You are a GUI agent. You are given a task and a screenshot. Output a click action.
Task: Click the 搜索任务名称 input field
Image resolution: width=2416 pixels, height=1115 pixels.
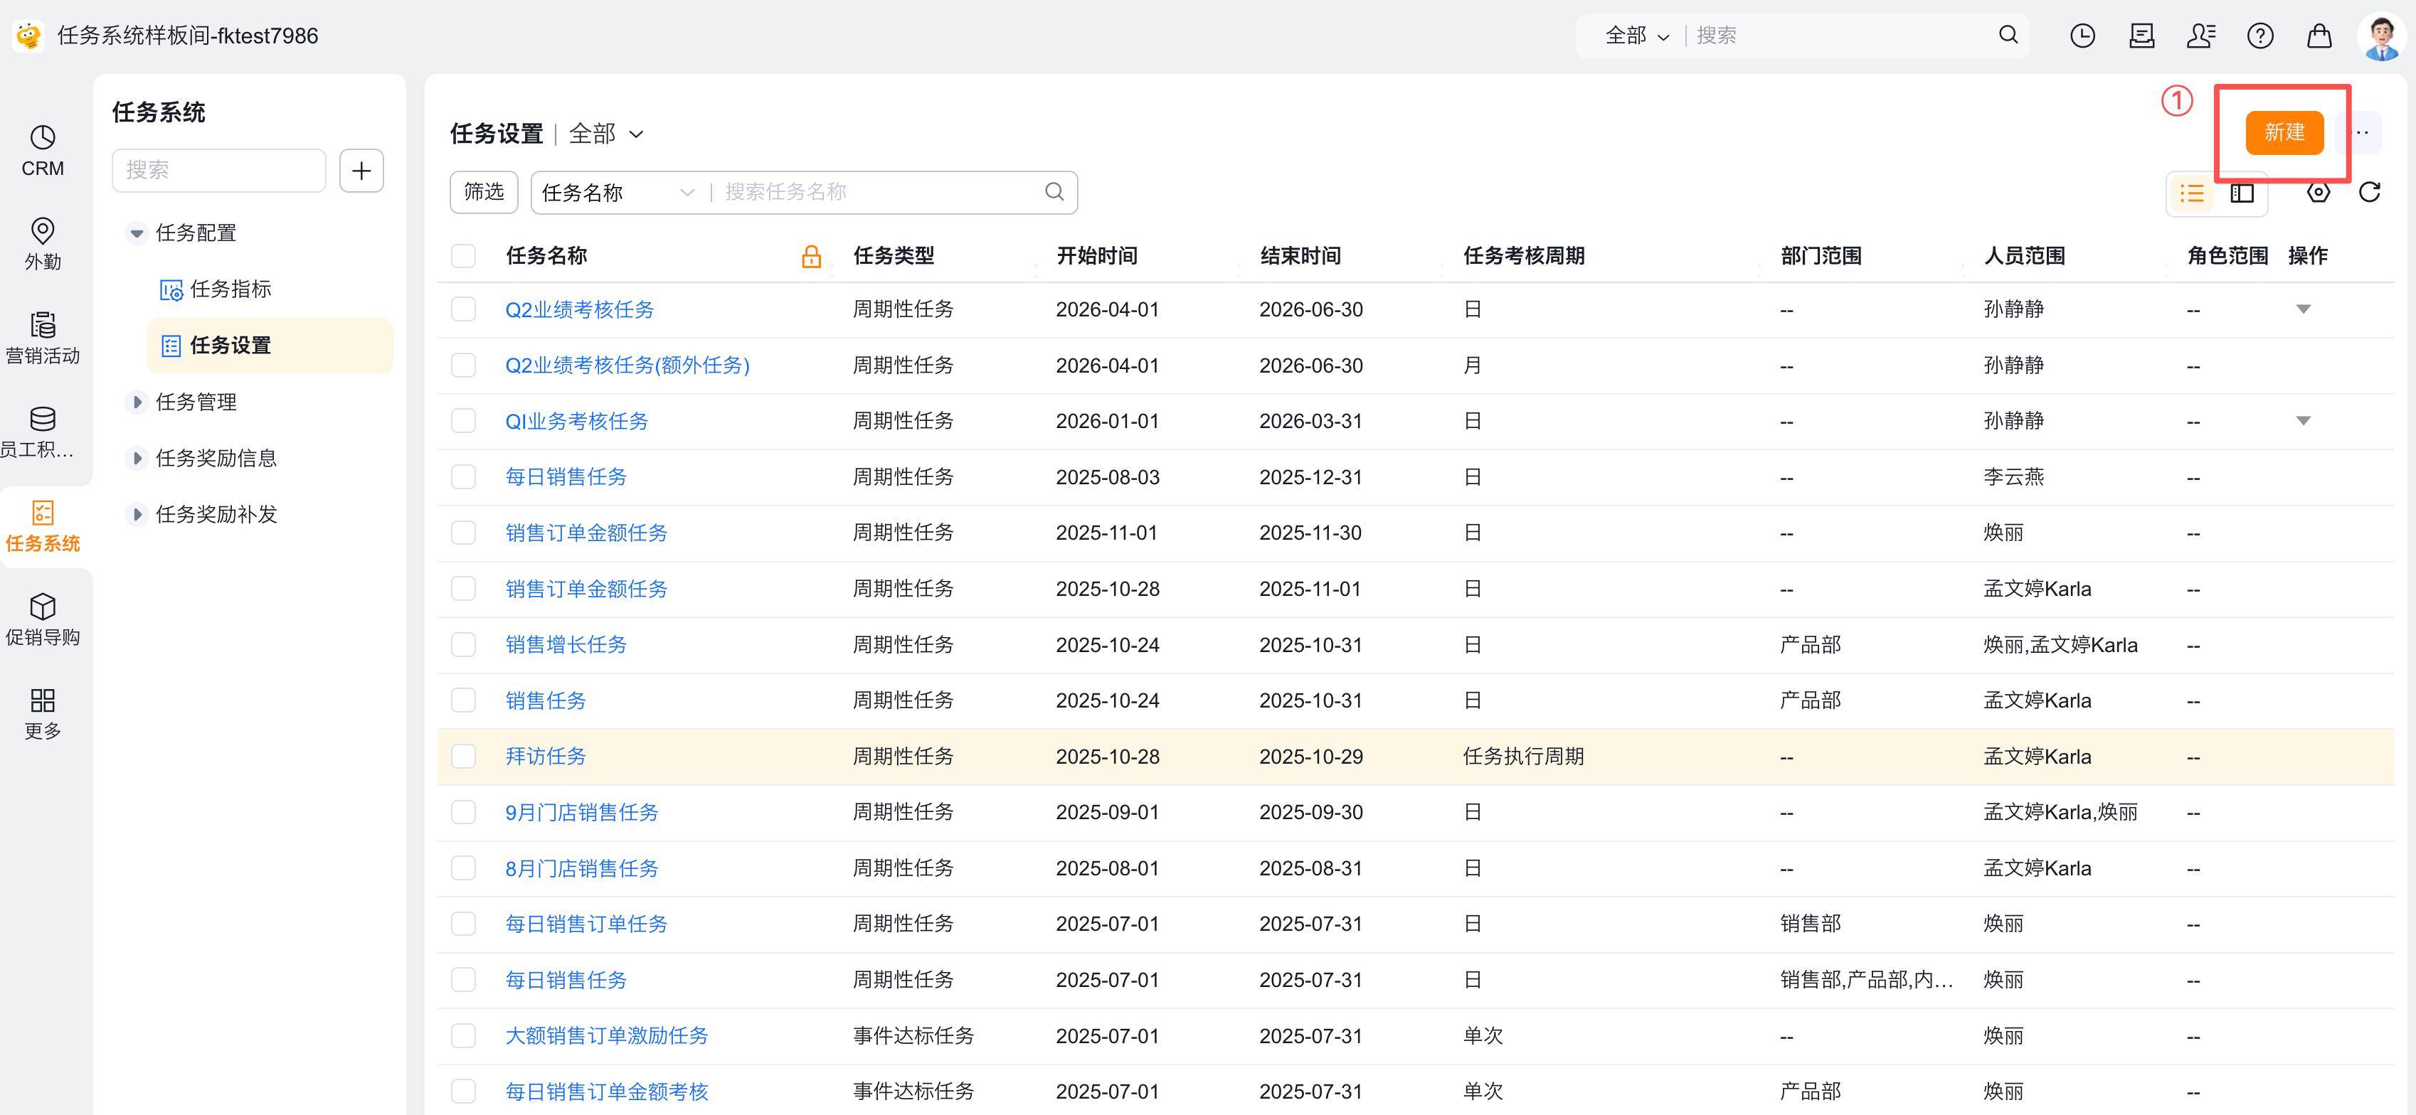coord(877,192)
